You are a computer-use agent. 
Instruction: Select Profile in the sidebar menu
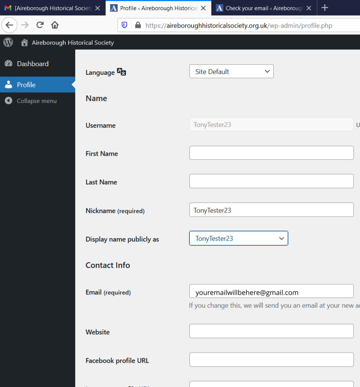26,85
